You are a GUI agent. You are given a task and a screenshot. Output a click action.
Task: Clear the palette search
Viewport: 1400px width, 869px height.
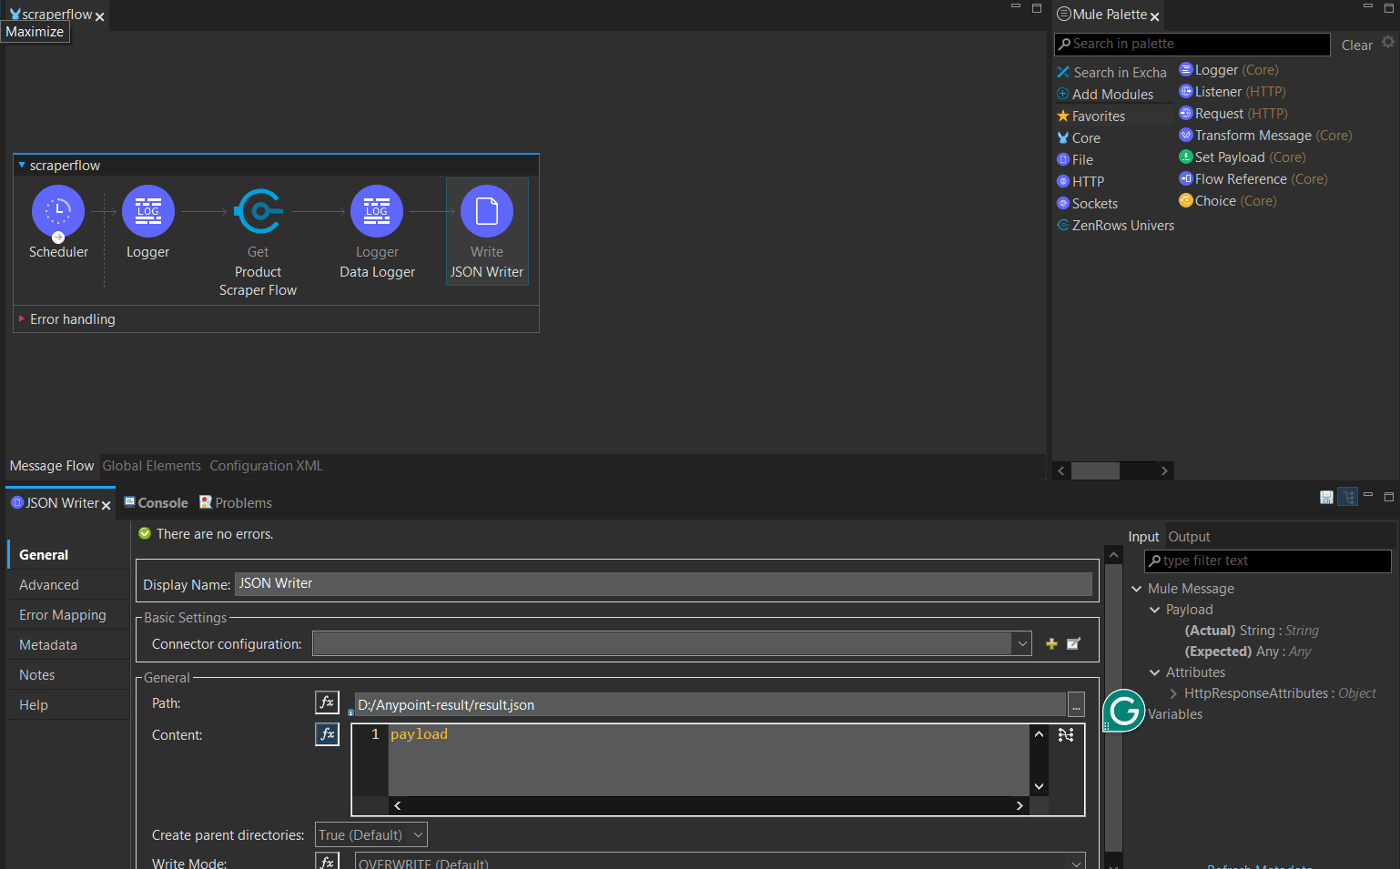click(x=1356, y=45)
